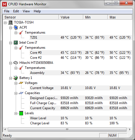Open the View menu
The width and height of the screenshot is (135, 140).
(26, 11)
